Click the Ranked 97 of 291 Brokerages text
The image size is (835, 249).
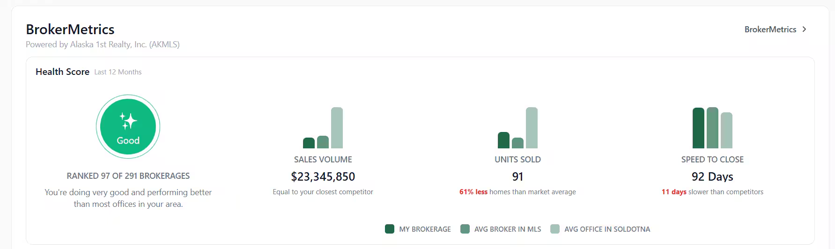click(x=128, y=176)
